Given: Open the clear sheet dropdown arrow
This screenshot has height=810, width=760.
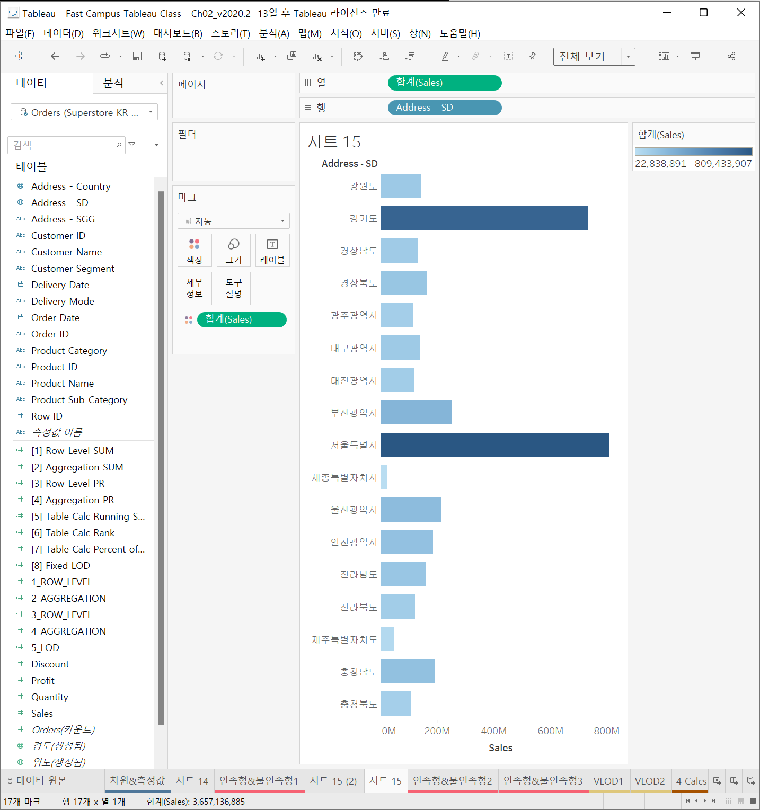Looking at the screenshot, I should (x=332, y=56).
